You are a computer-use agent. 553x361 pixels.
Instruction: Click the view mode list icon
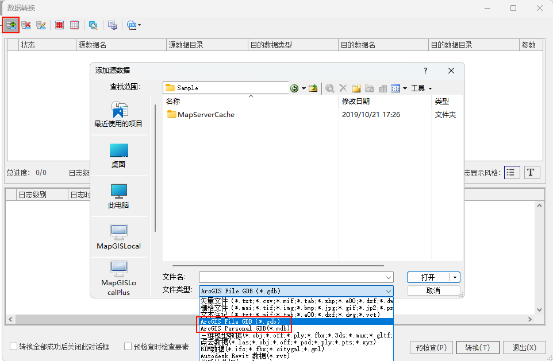tap(395, 88)
